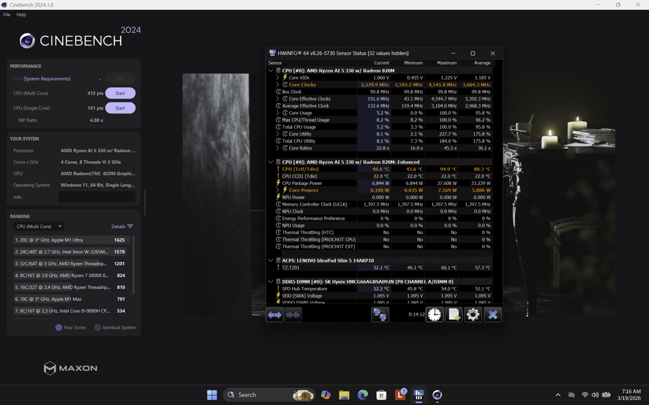Select the Apple M1 Ultra ranking entry
This screenshot has width=649, height=405.
(69, 240)
